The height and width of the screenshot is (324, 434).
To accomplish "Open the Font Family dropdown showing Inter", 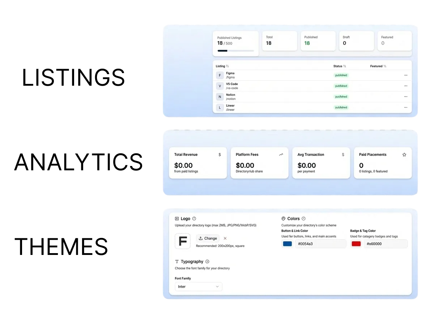I will [x=198, y=286].
